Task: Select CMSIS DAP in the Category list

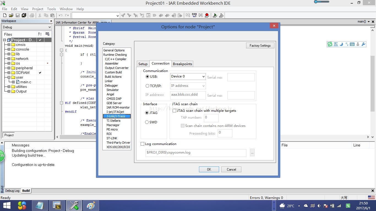Action: pyautogui.click(x=114, y=99)
